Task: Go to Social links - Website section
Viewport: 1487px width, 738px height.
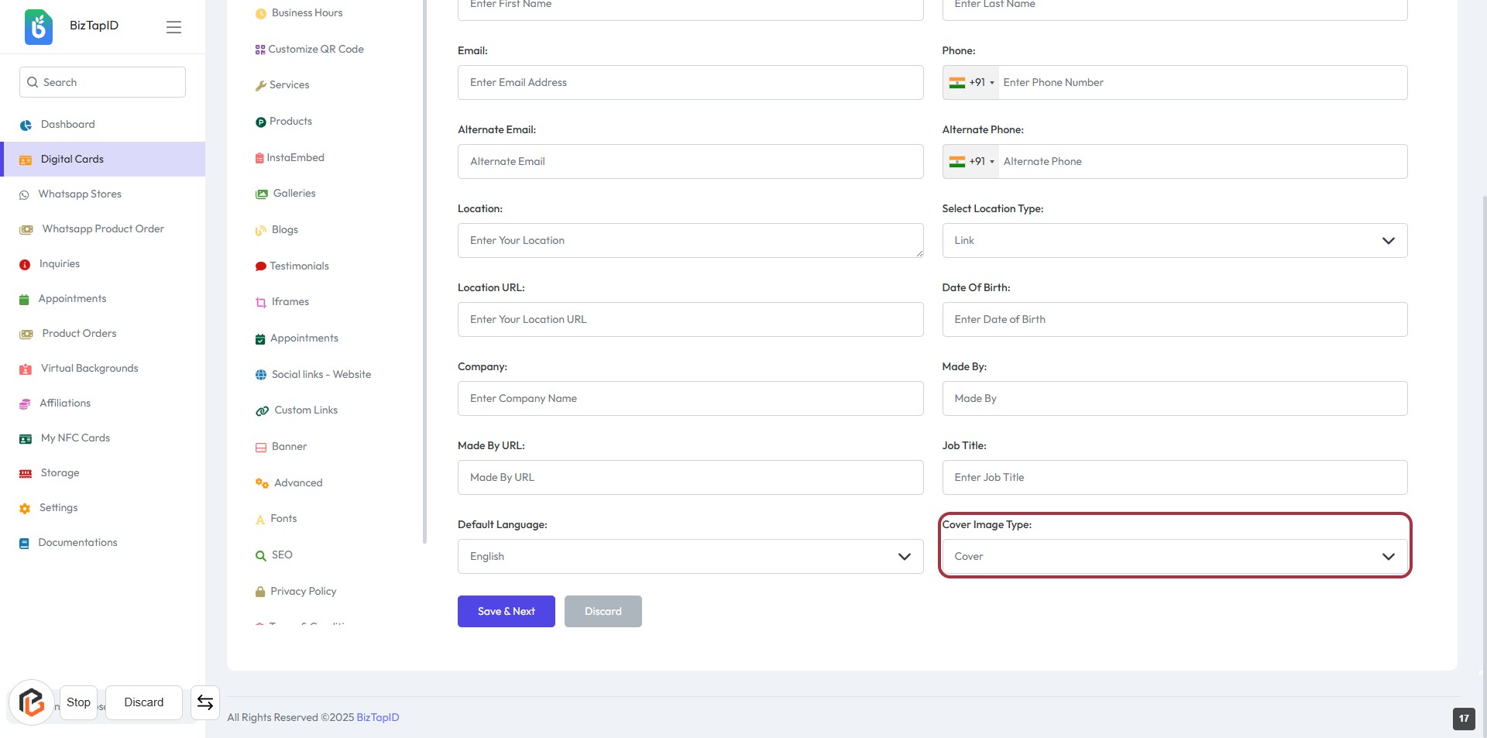Action: 321,375
